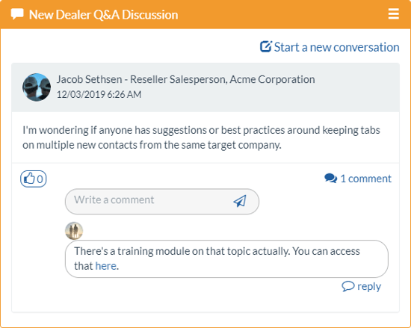
Task: Click the reply link under the comment
Action: [x=362, y=286]
